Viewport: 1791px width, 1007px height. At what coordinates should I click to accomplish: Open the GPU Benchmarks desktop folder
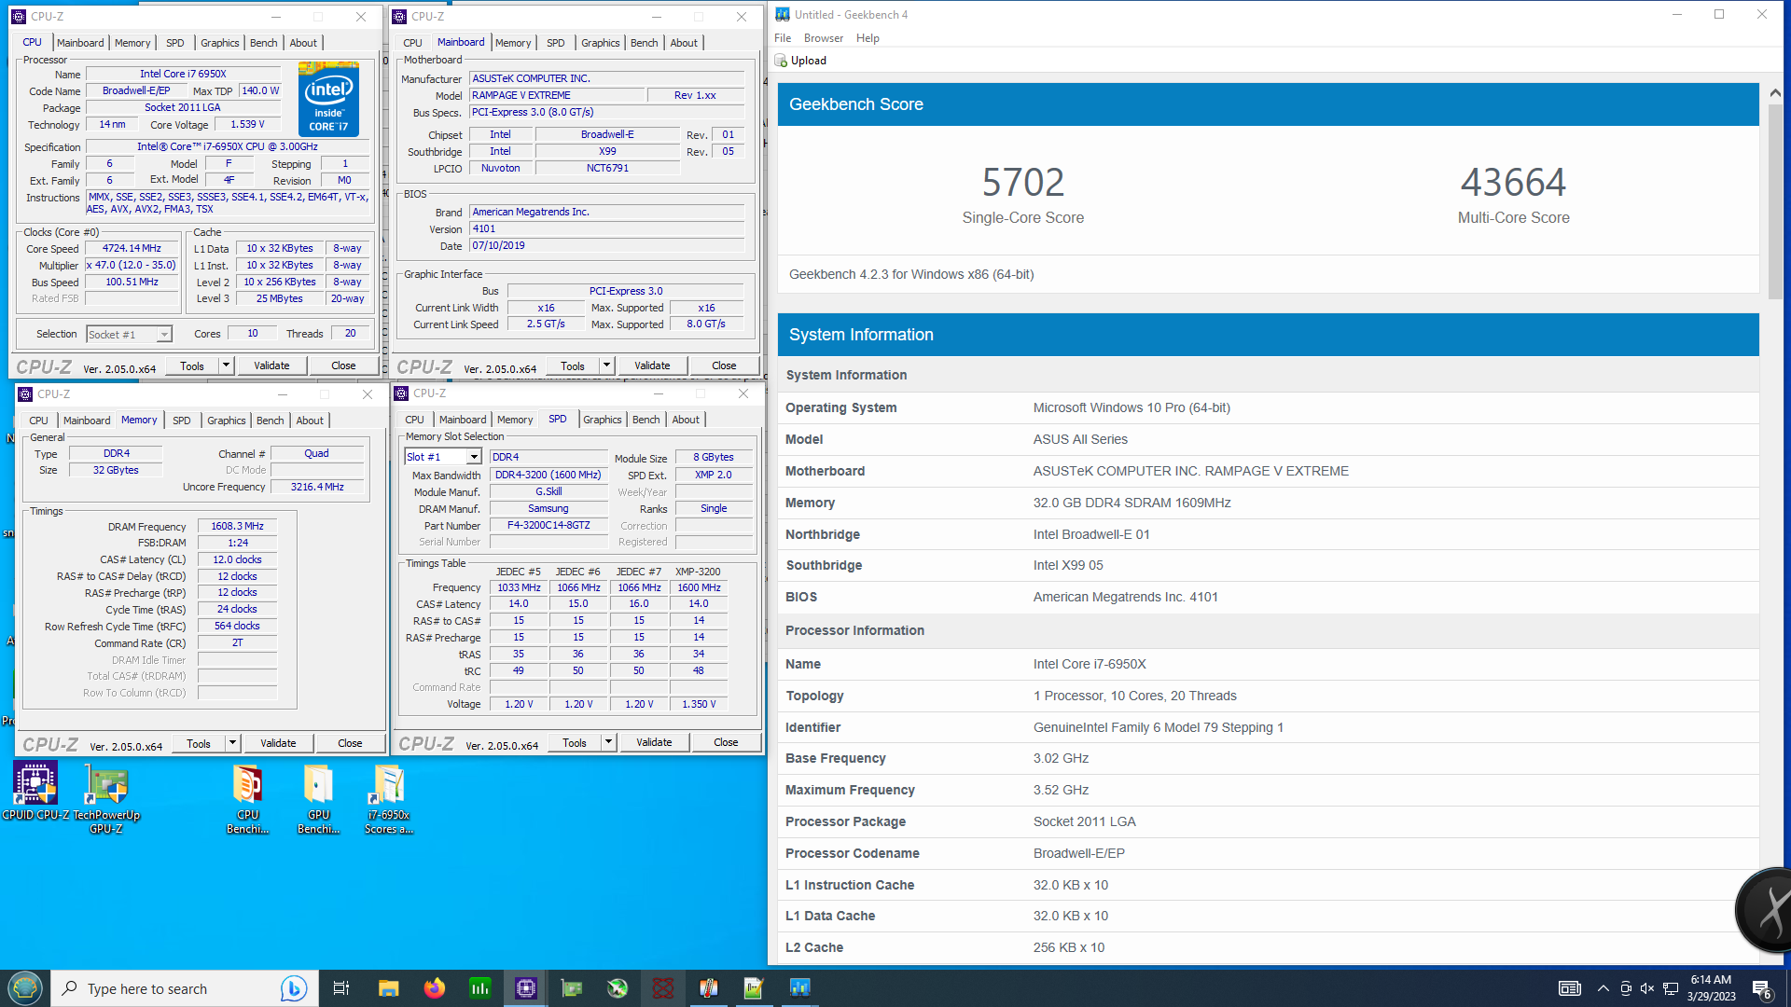318,797
